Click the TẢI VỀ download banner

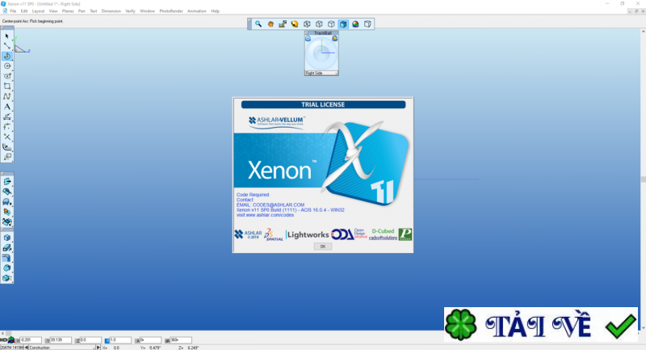540,324
